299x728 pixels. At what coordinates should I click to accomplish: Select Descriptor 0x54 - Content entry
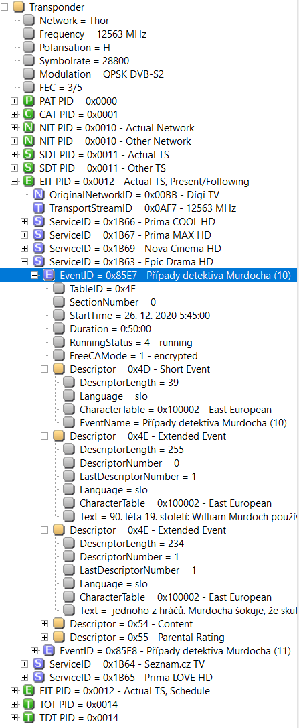coord(131,624)
